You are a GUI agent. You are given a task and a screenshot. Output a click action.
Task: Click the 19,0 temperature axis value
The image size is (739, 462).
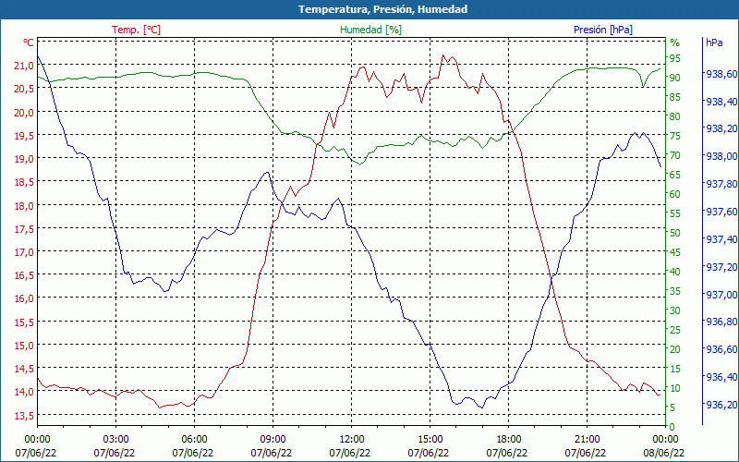pos(24,159)
